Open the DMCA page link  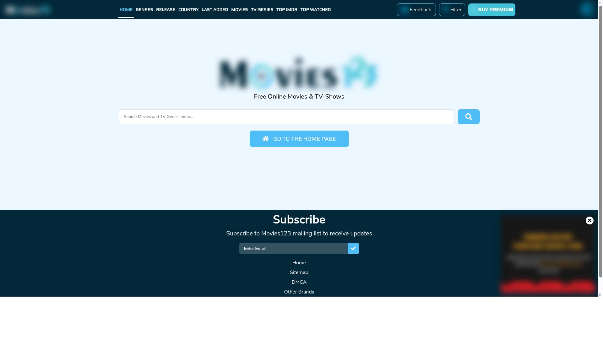[299, 282]
